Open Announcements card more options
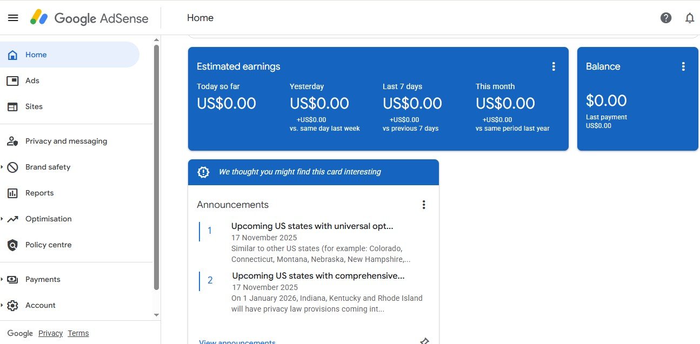Viewport: 700px width, 344px height. pyautogui.click(x=424, y=205)
